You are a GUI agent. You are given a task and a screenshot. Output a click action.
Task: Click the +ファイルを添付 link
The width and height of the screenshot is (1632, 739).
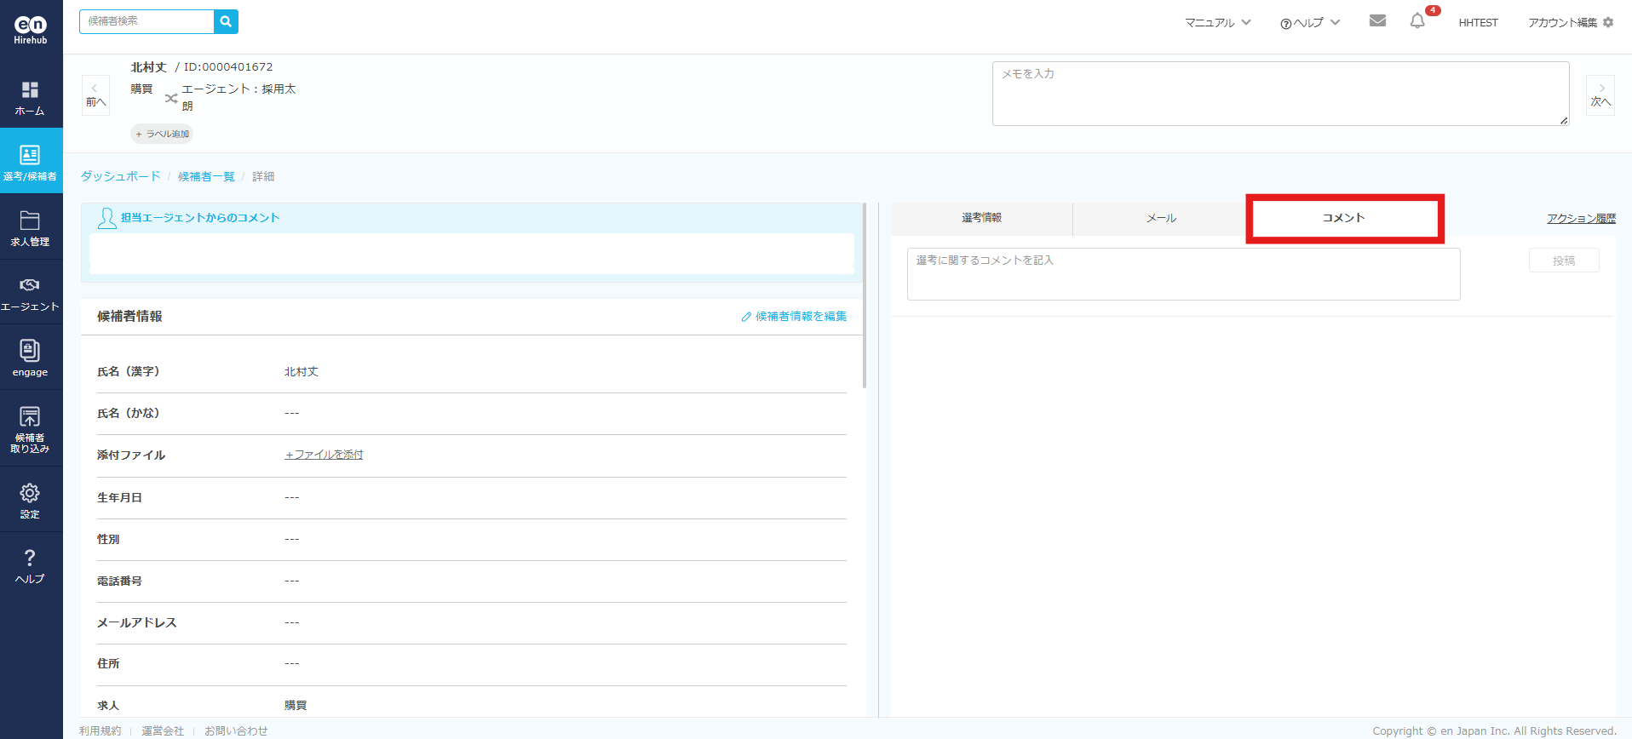324,455
